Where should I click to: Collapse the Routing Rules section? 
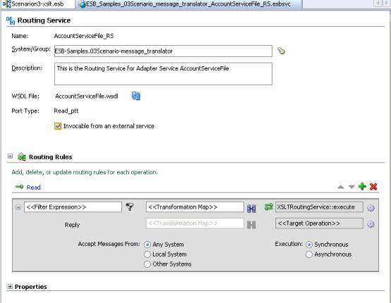10,156
